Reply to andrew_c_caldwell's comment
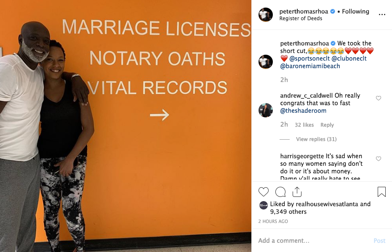The width and height of the screenshot is (392, 252). (x=327, y=125)
